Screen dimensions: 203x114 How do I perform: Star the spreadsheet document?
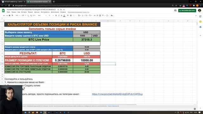[58, 9]
